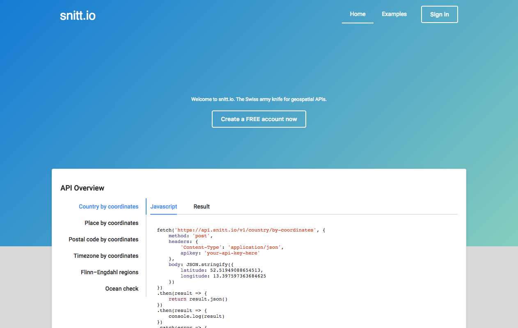
Task: Click the 'your-api-key-here' string
Action: tap(232, 253)
